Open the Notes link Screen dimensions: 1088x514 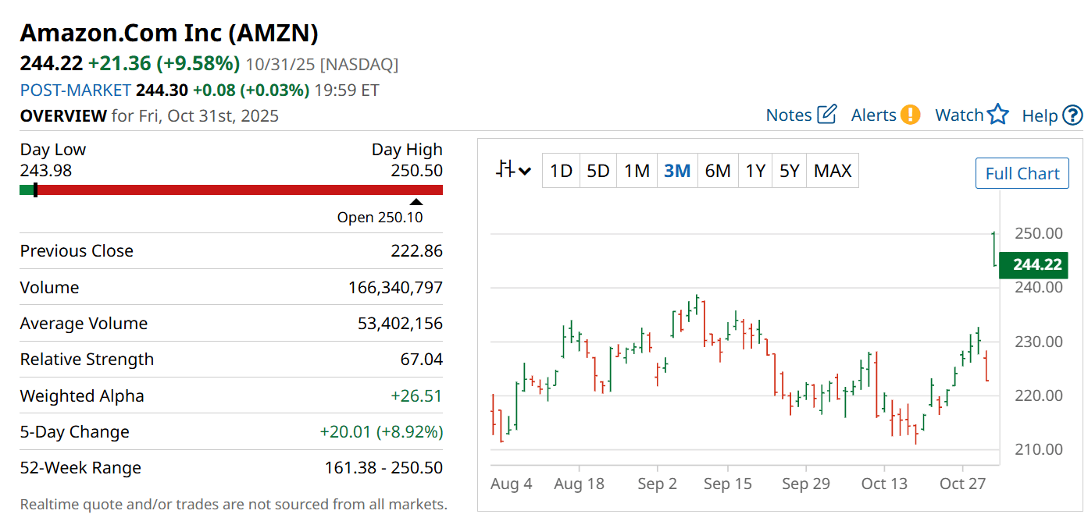click(x=789, y=115)
